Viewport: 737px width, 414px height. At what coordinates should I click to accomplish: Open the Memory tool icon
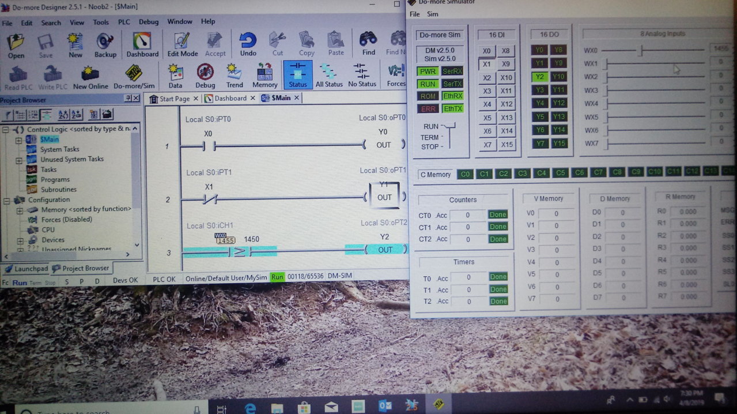click(265, 76)
